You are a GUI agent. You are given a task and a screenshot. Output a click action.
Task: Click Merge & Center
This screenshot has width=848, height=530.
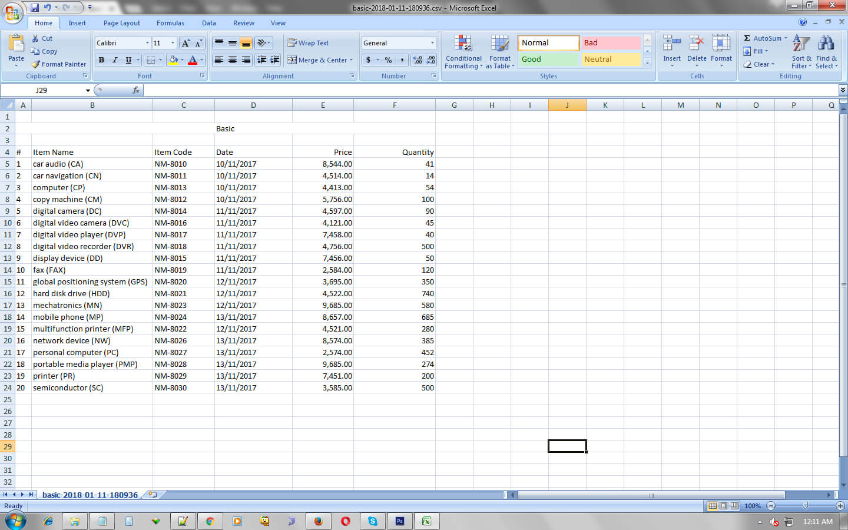(x=317, y=60)
